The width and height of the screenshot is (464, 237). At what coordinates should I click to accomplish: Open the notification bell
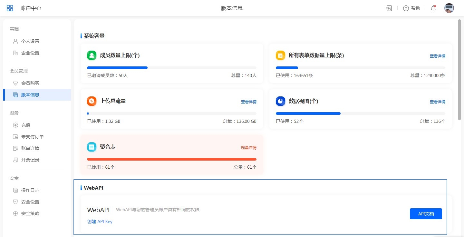[433, 8]
